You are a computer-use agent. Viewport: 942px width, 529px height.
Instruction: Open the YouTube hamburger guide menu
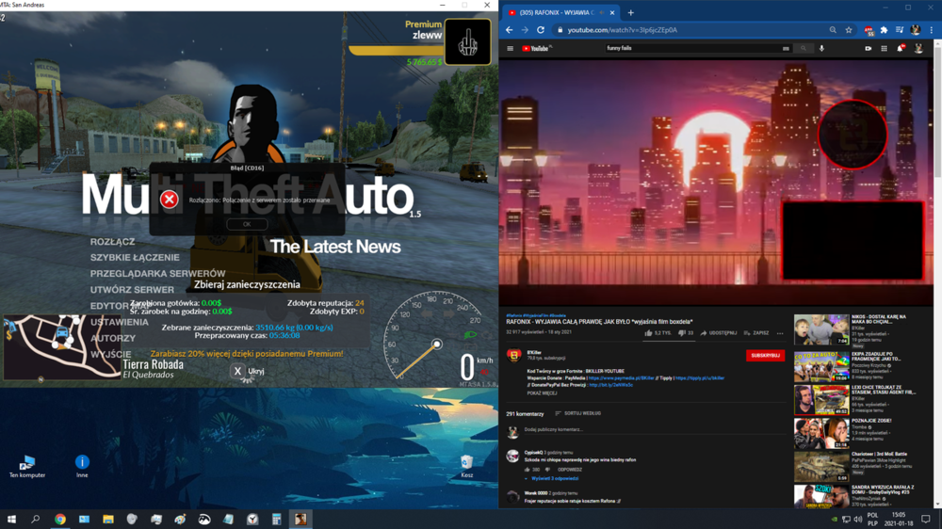(x=510, y=49)
